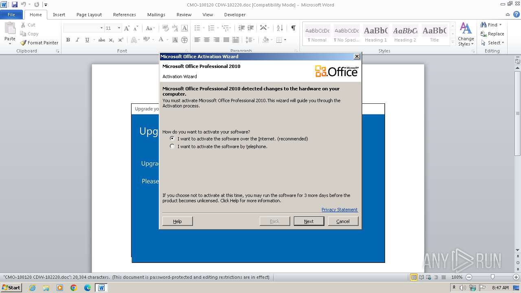Image resolution: width=521 pixels, height=293 pixels.
Task: Click the Cut scissors icon
Action: 23,25
